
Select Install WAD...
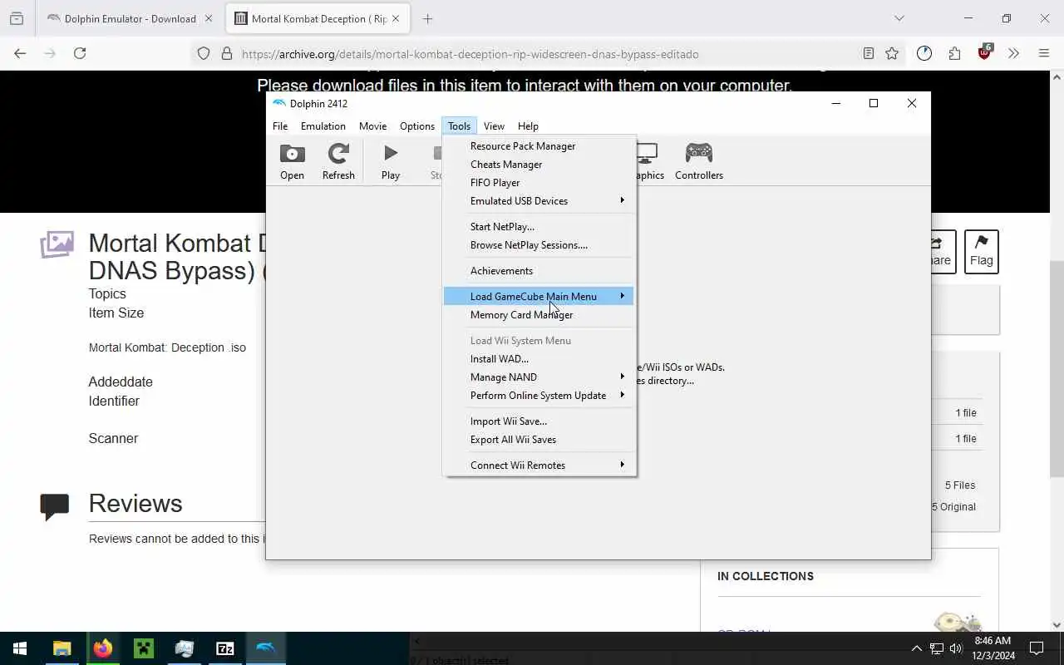point(539,359)
